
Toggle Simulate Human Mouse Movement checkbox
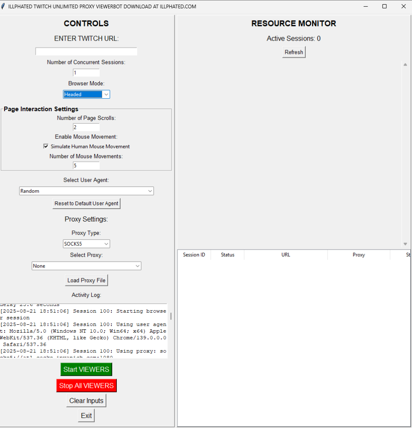[x=46, y=146]
